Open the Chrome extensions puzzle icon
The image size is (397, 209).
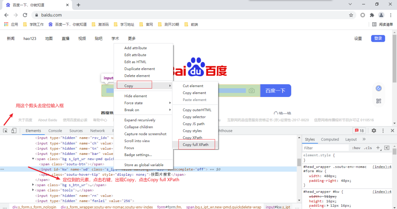(372, 15)
